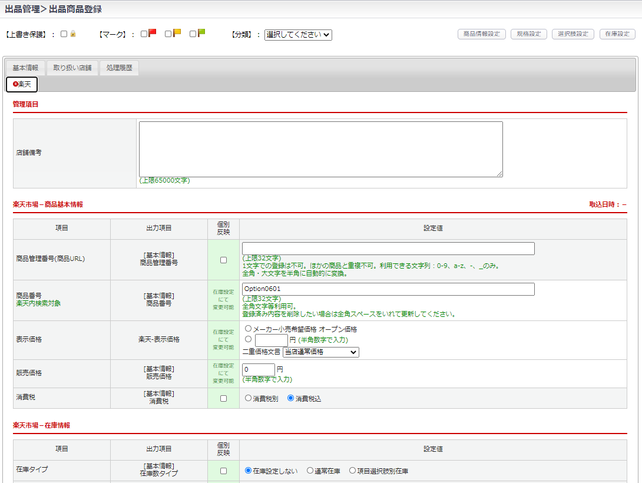
Task: Click the lock icon beside 上書き保護
Action: click(73, 34)
